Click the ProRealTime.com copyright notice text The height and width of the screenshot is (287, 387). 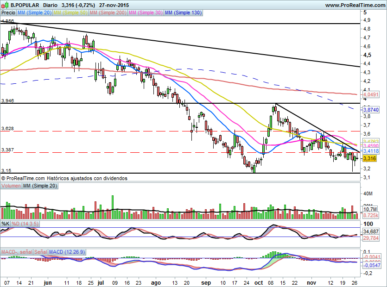(64, 178)
